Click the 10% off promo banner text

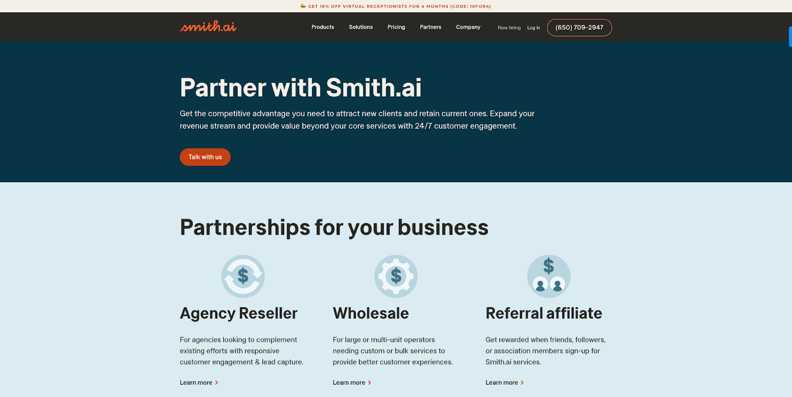point(399,6)
